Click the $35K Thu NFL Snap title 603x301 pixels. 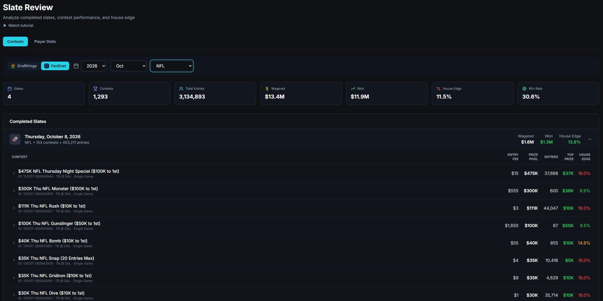[56, 258]
